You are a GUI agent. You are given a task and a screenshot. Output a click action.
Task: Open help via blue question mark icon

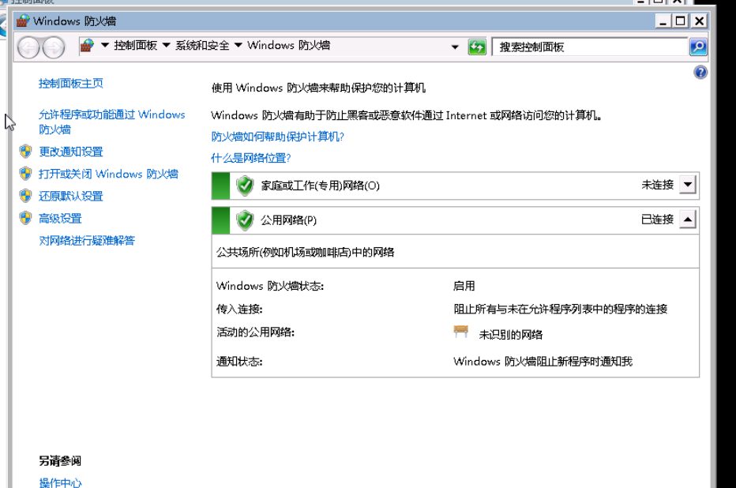click(x=700, y=73)
